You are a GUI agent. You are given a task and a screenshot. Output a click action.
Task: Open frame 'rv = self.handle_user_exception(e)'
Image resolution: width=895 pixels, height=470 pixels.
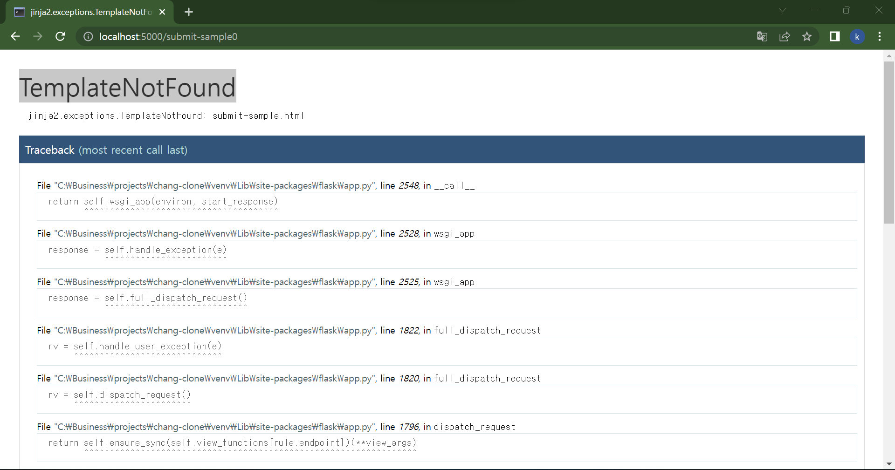pos(447,351)
